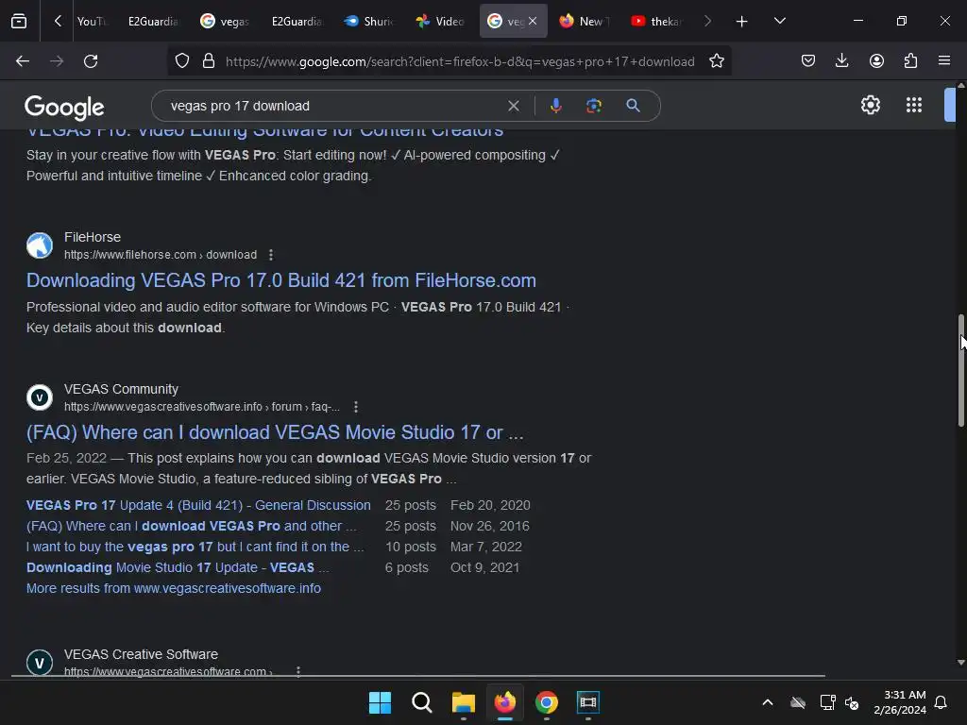The height and width of the screenshot is (725, 967).
Task: Show hidden system tray icons
Action: (768, 702)
